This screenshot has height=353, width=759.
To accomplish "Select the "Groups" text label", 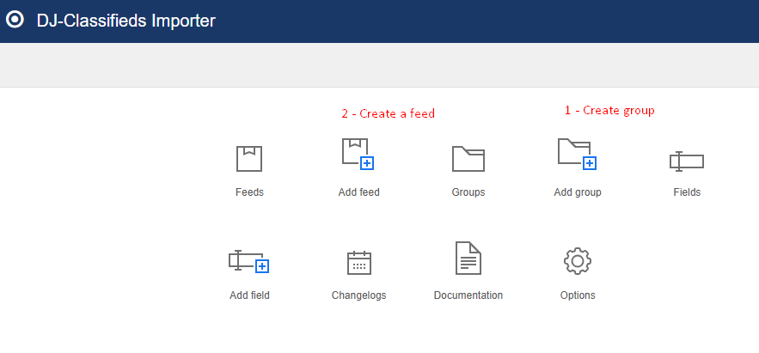I will tap(468, 192).
